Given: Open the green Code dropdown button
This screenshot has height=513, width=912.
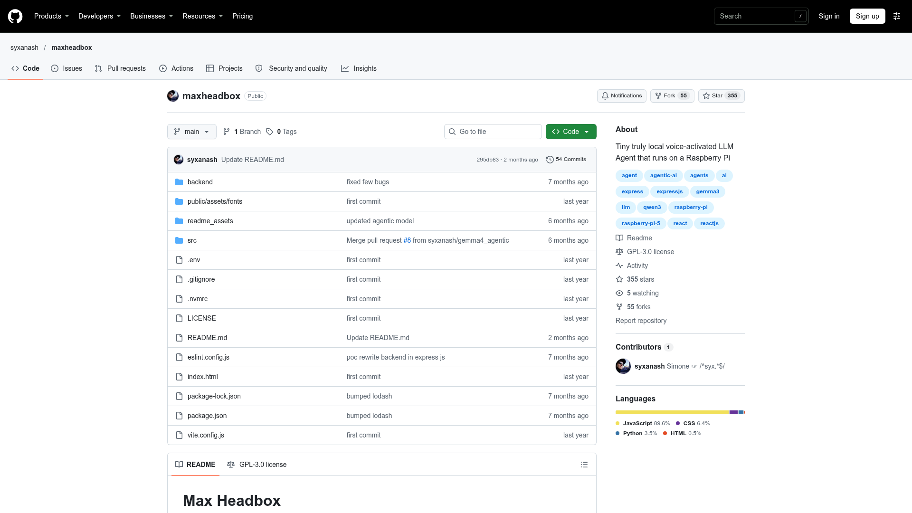Looking at the screenshot, I should 571,132.
